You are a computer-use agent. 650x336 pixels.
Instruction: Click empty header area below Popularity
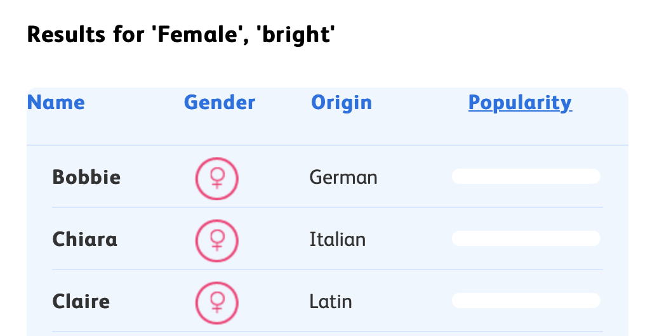[x=520, y=131]
